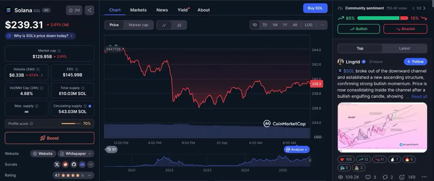Switch to Latest posts tab
Screen dimensions: 434x181
(405, 48)
